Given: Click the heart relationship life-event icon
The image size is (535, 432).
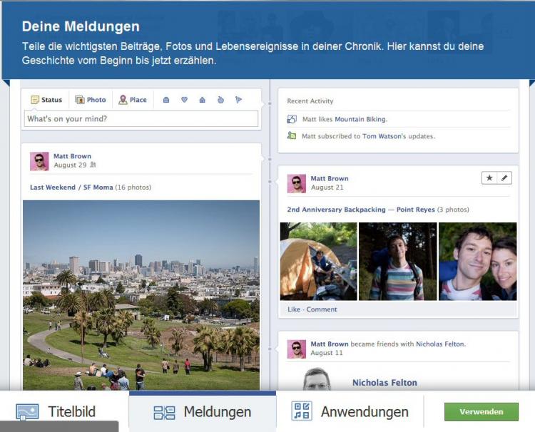Looking at the screenshot, I should pos(184,100).
